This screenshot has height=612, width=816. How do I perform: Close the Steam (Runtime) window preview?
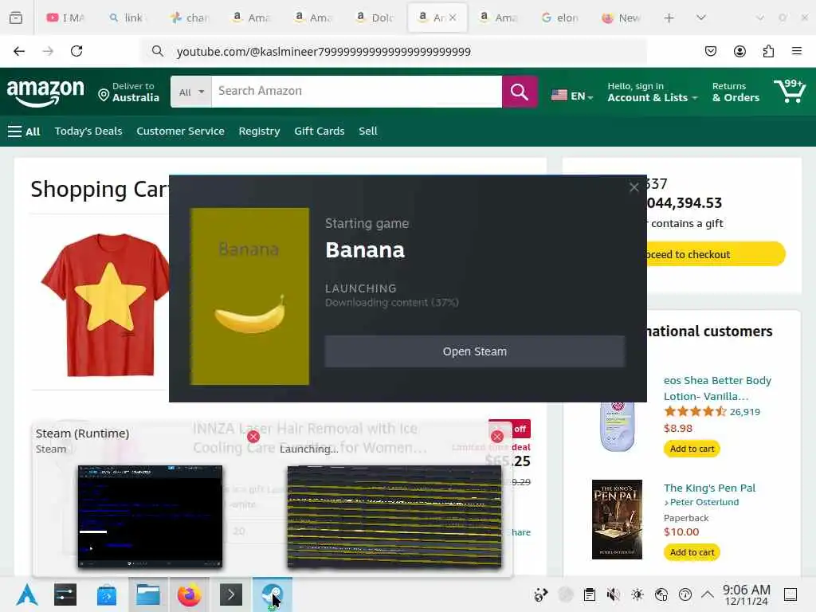tap(253, 437)
